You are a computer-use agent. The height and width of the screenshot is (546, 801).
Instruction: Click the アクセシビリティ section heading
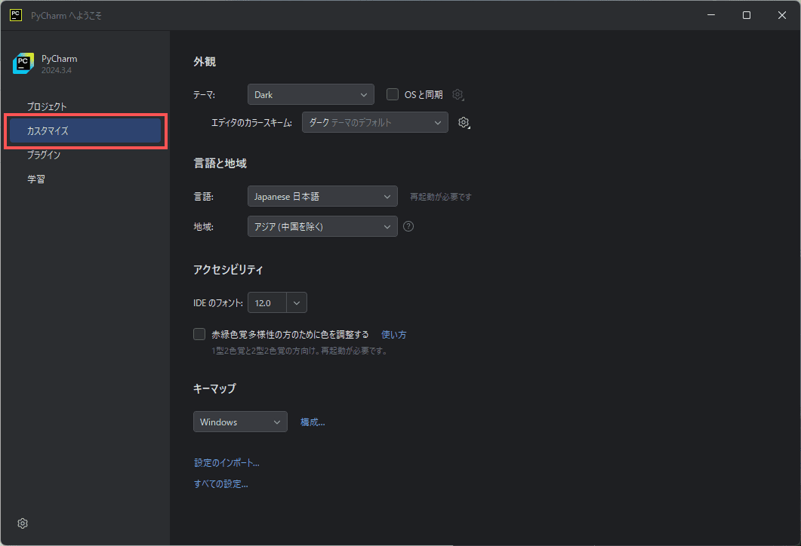click(x=228, y=269)
